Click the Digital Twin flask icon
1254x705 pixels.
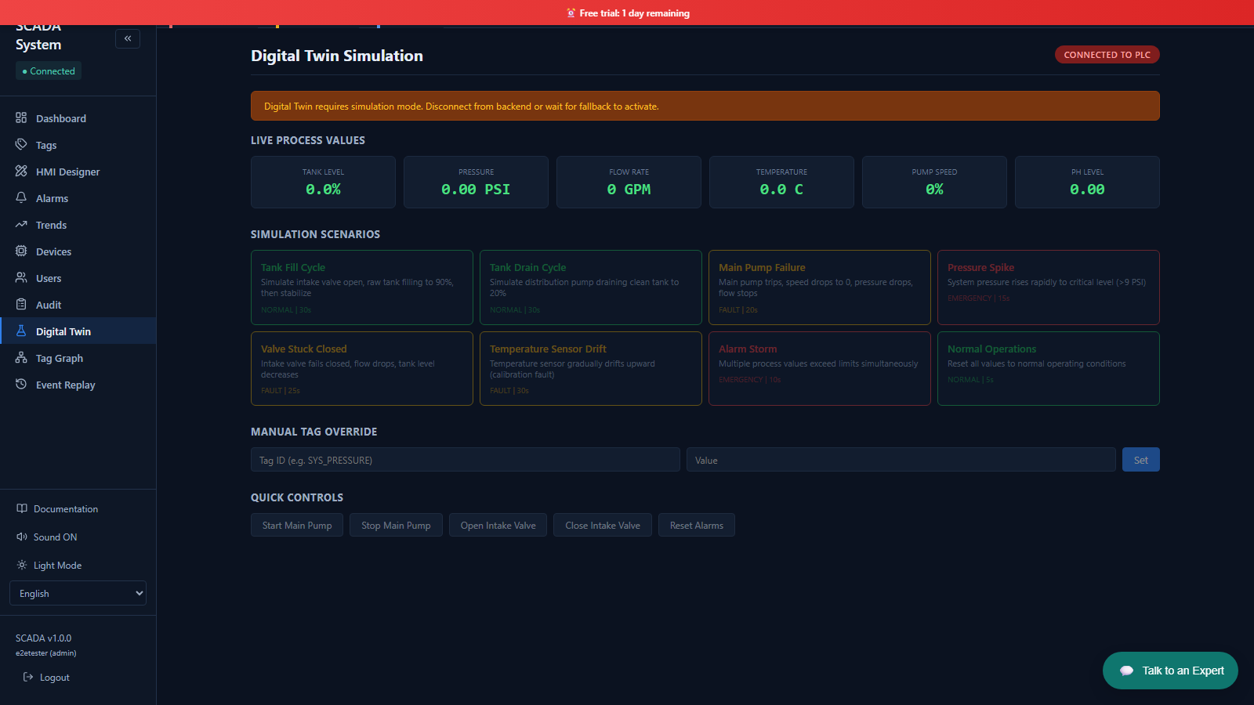(21, 331)
